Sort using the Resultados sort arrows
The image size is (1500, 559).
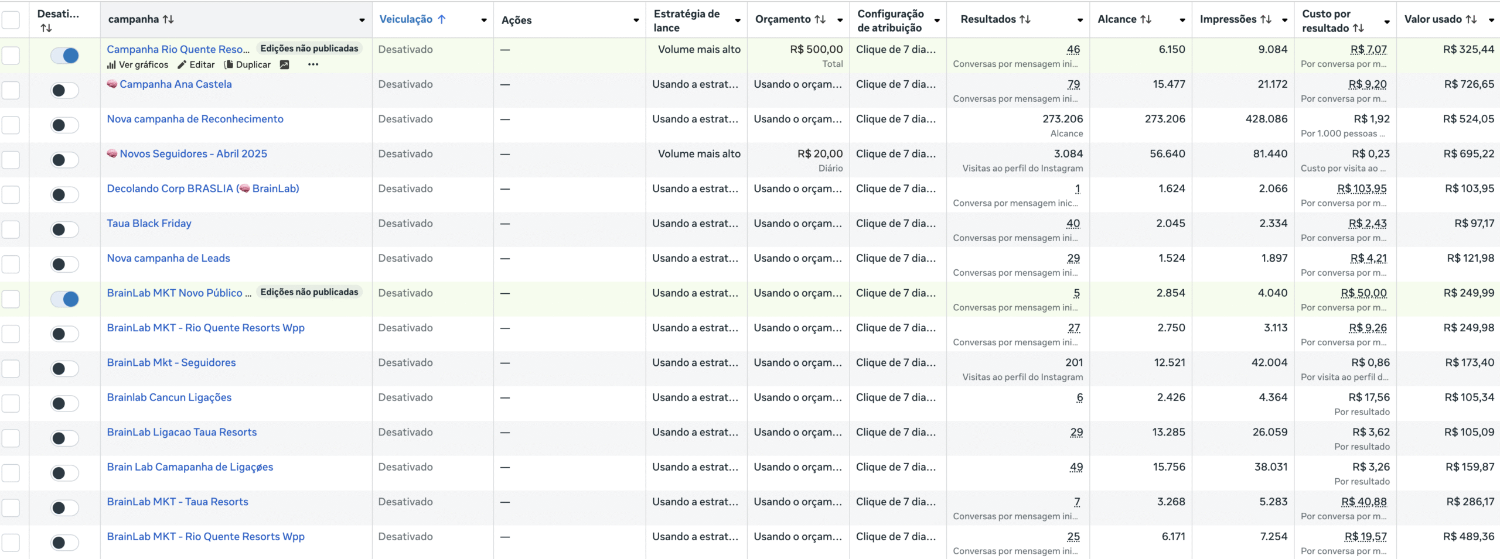coord(1025,19)
